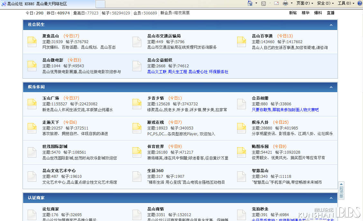Open the 昆山义工联 sub-forum link

point(157,72)
